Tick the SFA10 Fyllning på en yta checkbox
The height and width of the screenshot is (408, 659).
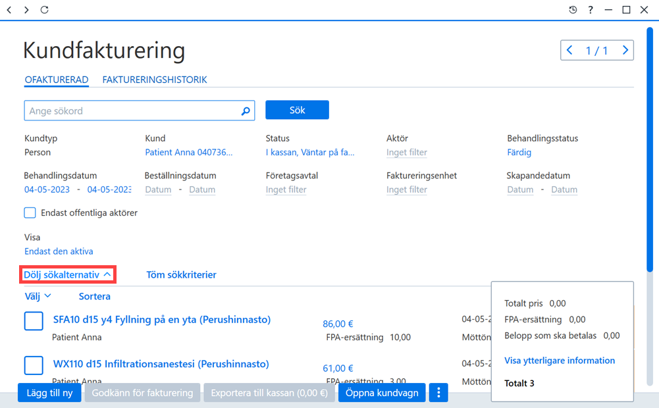click(34, 321)
